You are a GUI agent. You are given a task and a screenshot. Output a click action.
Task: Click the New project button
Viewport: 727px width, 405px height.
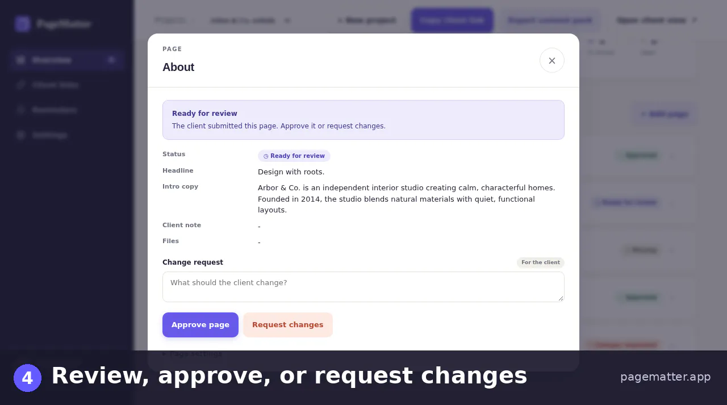pos(366,20)
